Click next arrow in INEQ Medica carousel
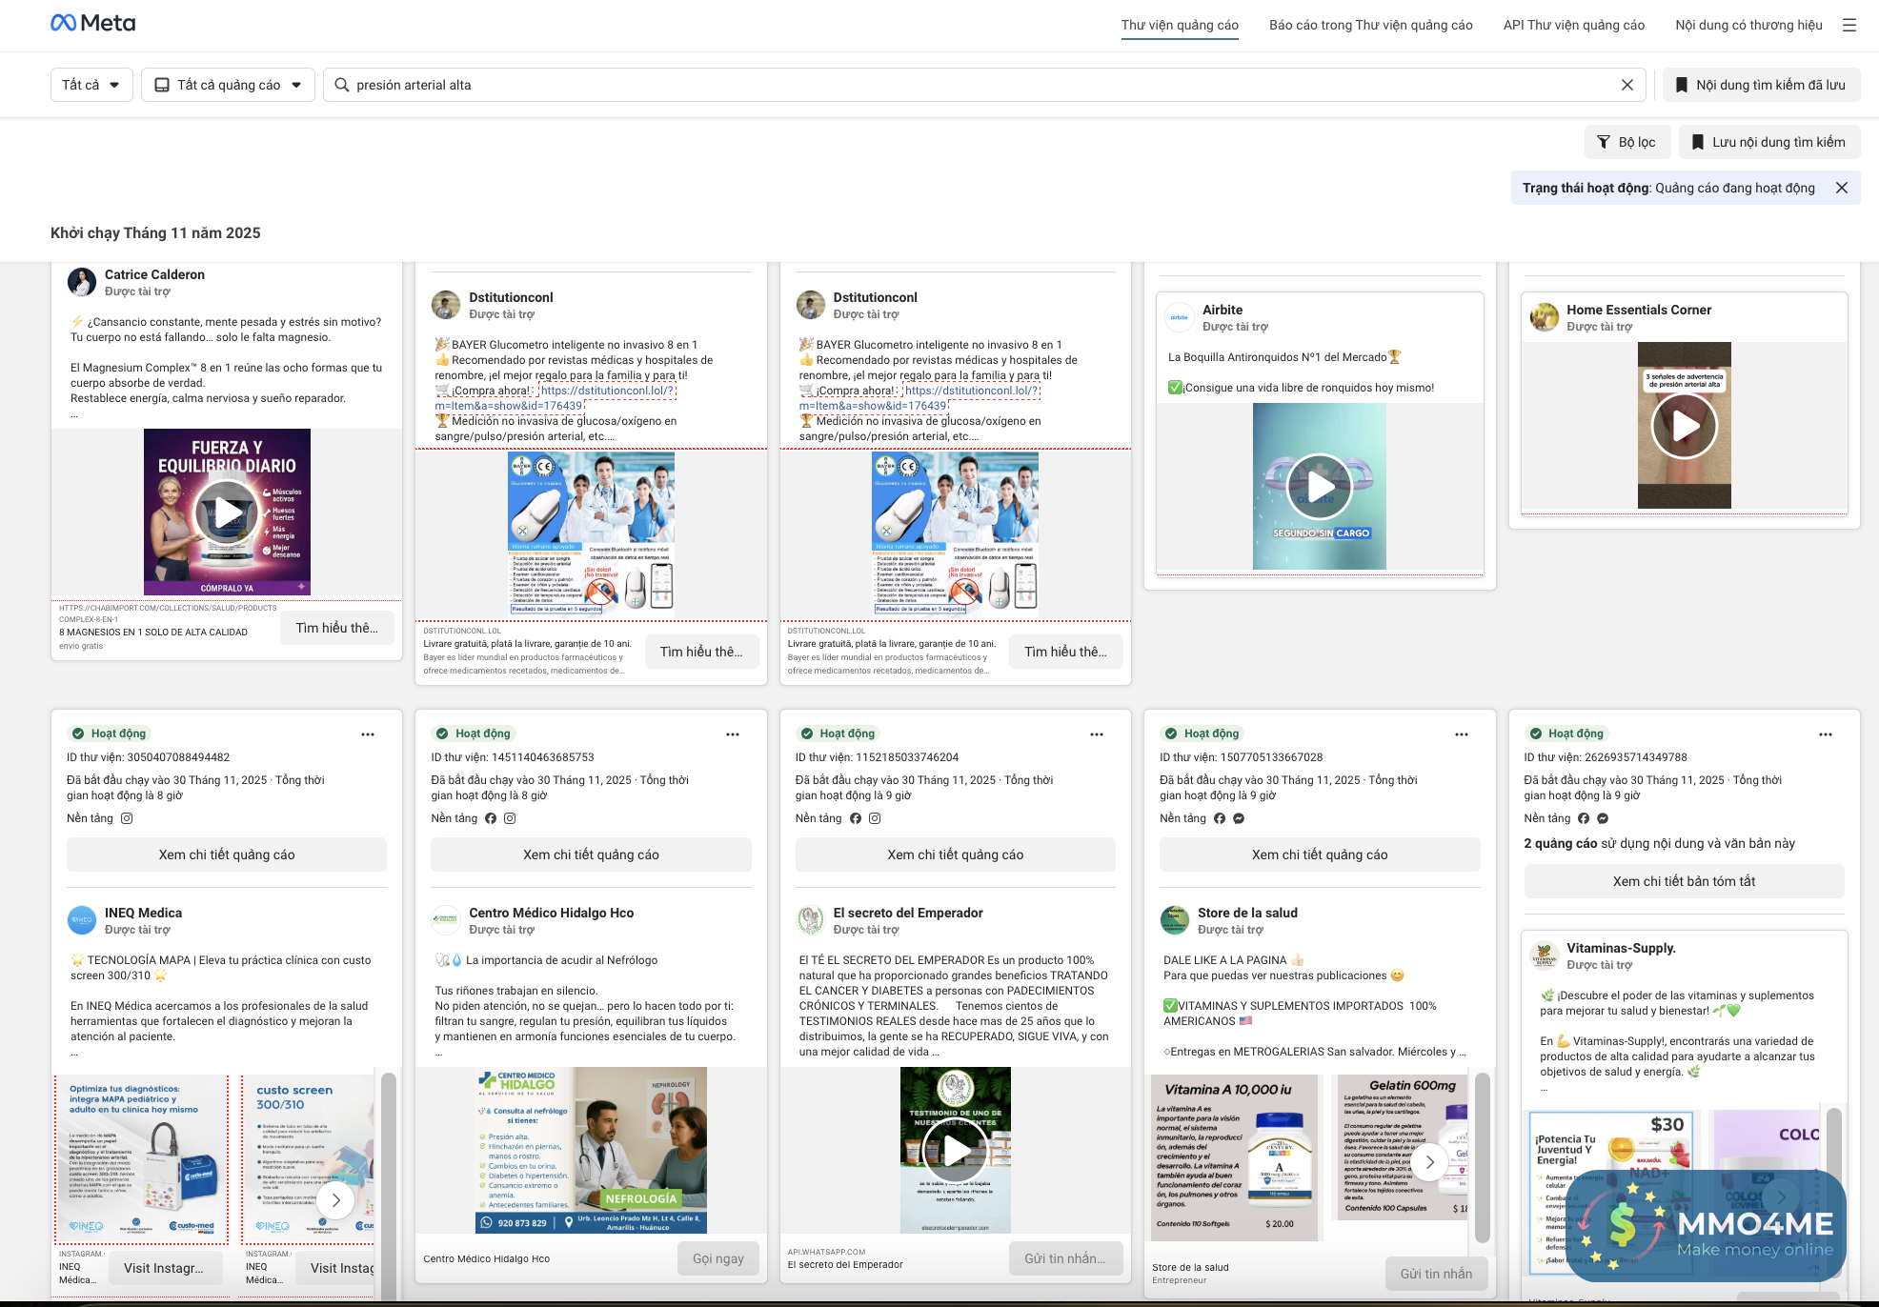 click(x=335, y=1200)
